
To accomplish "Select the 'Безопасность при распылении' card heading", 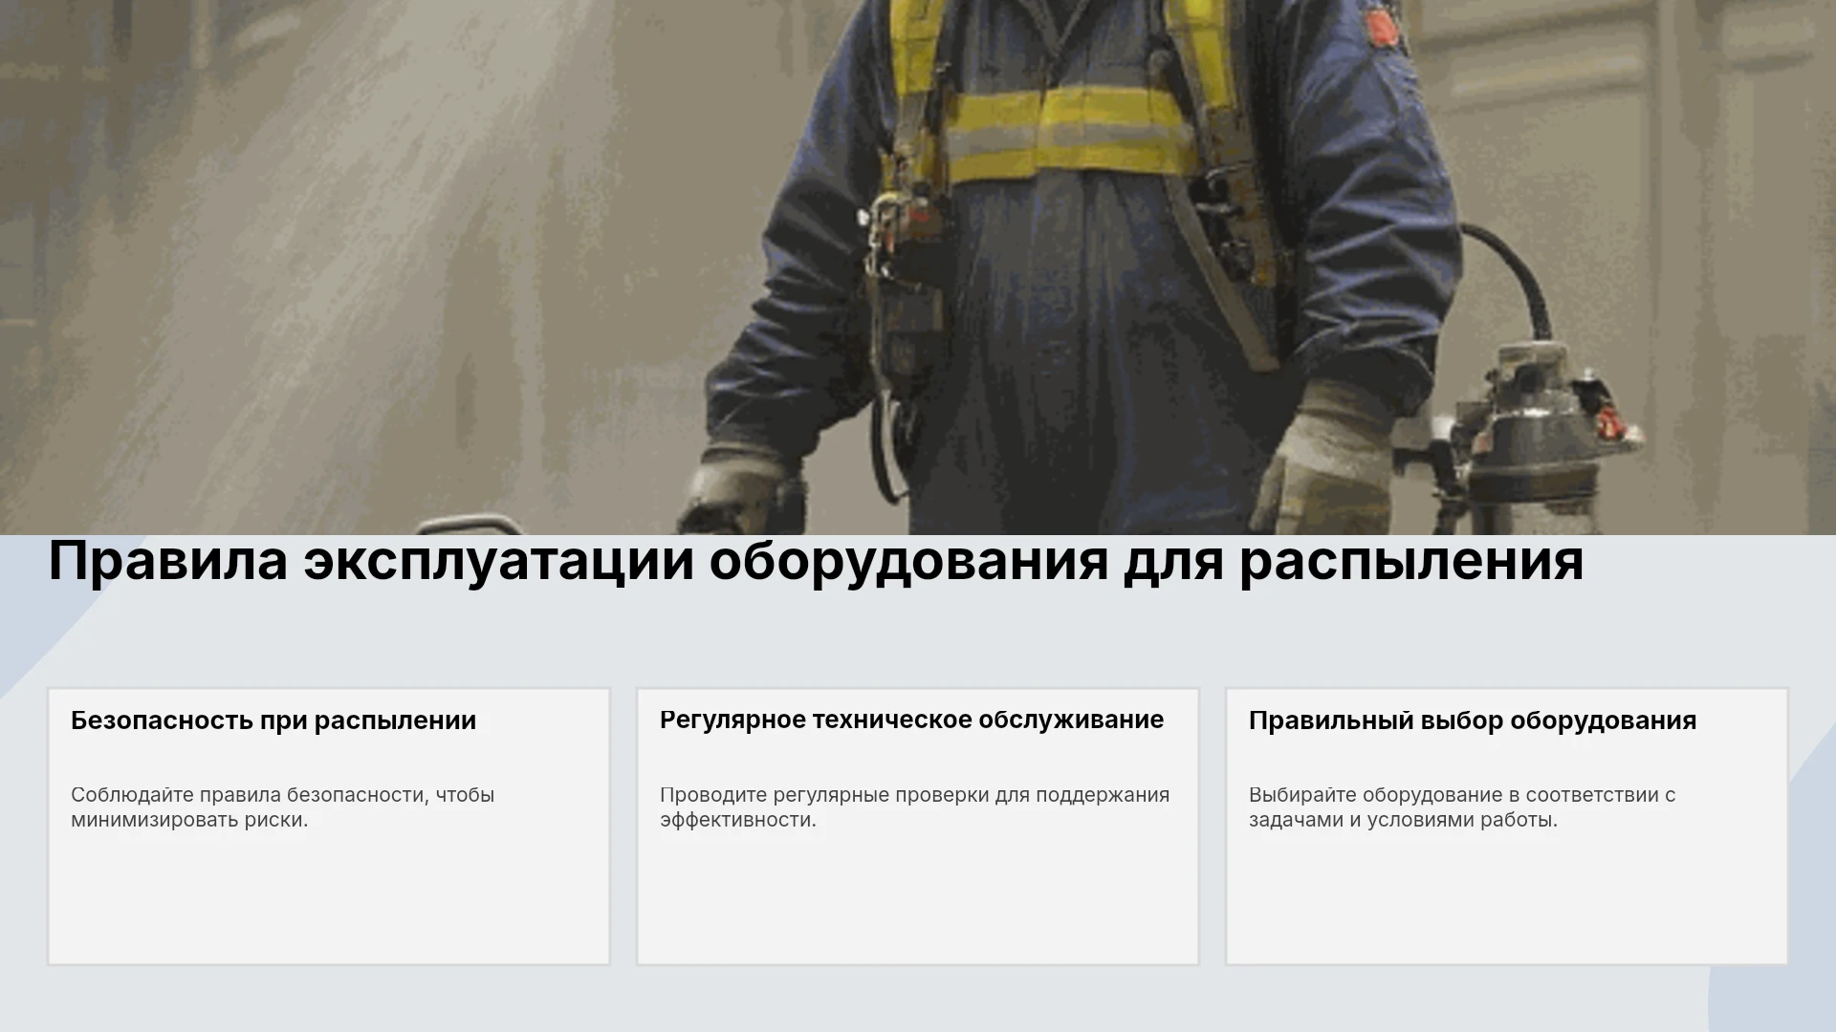I will pos(273,720).
